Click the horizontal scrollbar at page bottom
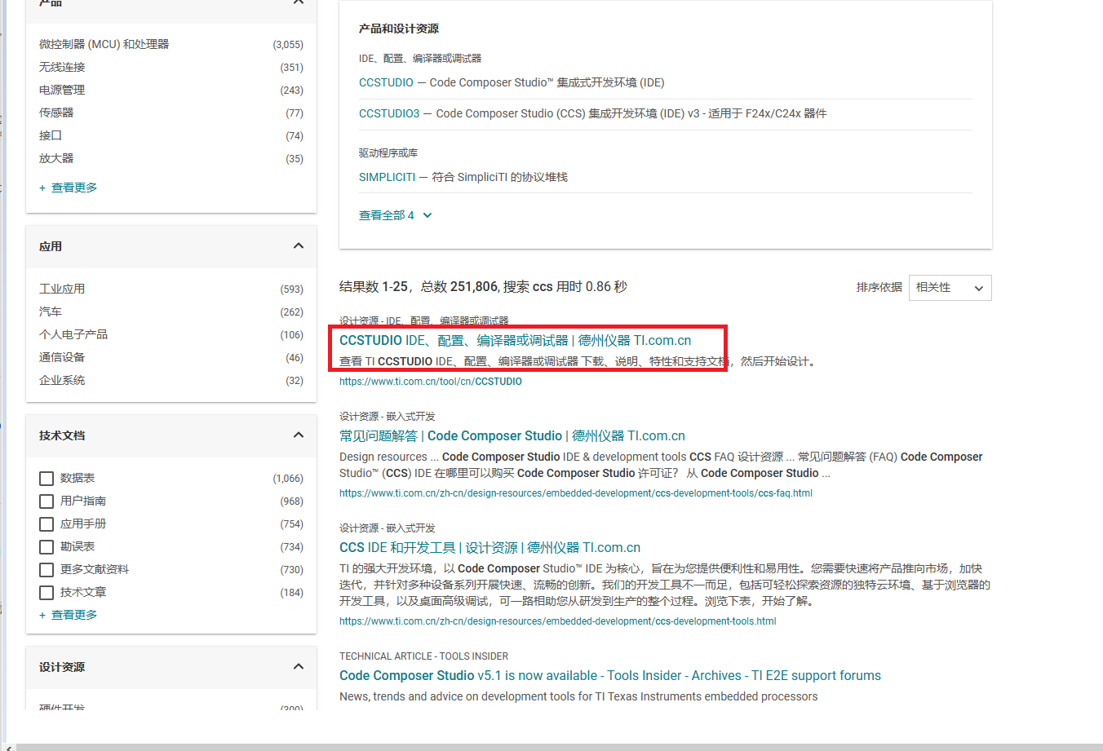Viewport: 1103px width, 751px height. click(x=560, y=747)
